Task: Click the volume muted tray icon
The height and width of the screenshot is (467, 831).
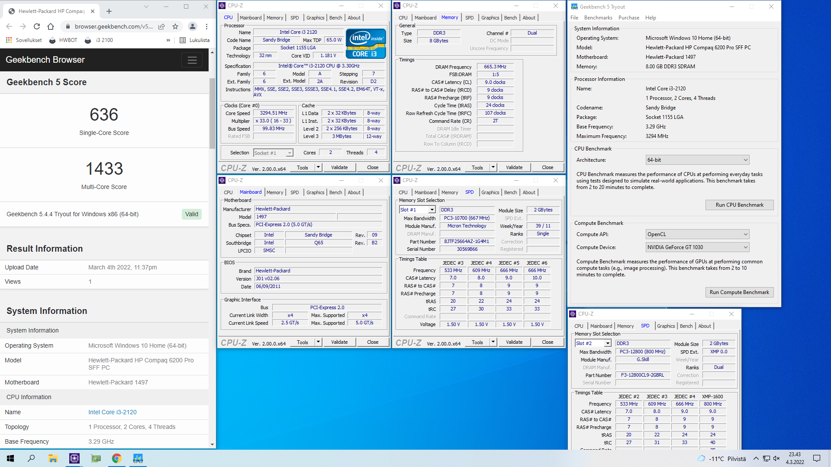Action: (776, 458)
